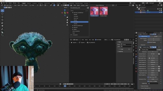The width and height of the screenshot is (163, 91).
Task: Click outliner filter funnel icon
Action: click(x=158, y=5)
